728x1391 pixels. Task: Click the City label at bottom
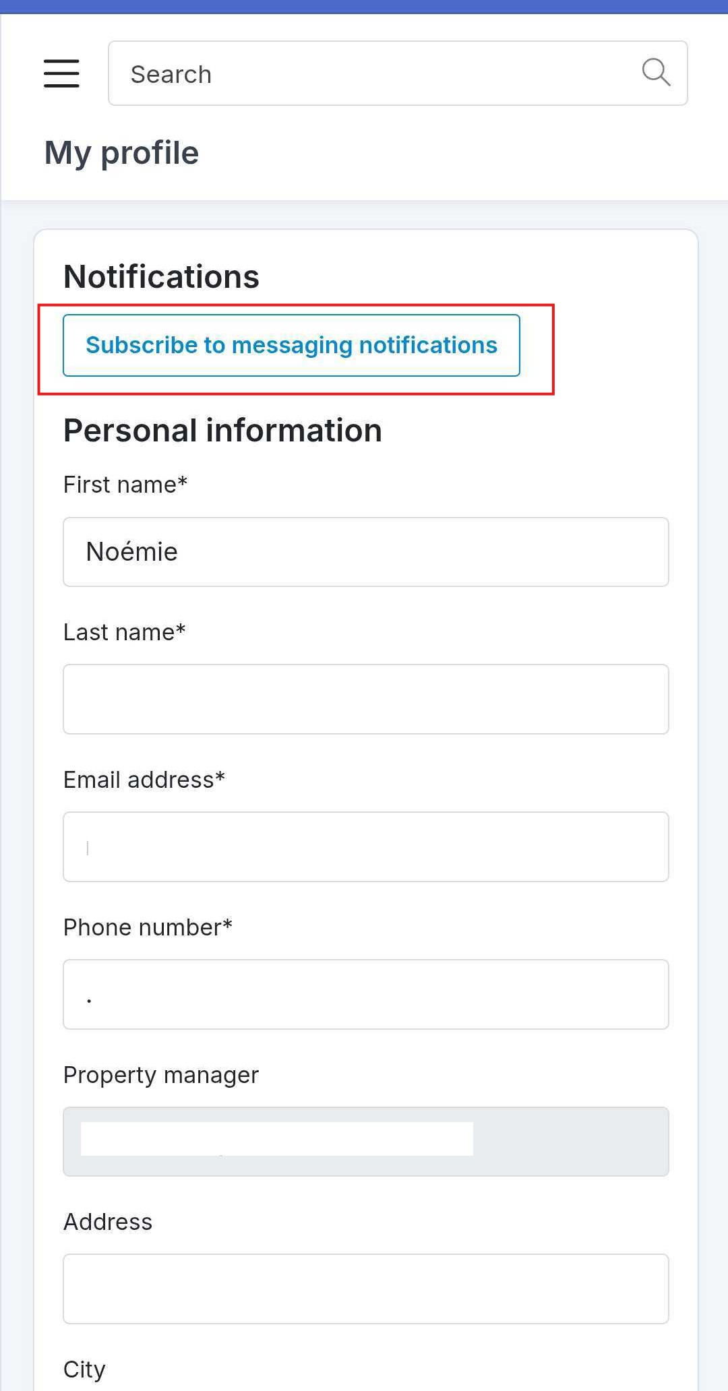click(84, 1370)
